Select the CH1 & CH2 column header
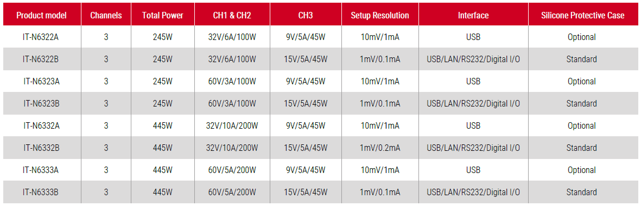This screenshot has width=641, height=206. pos(232,16)
